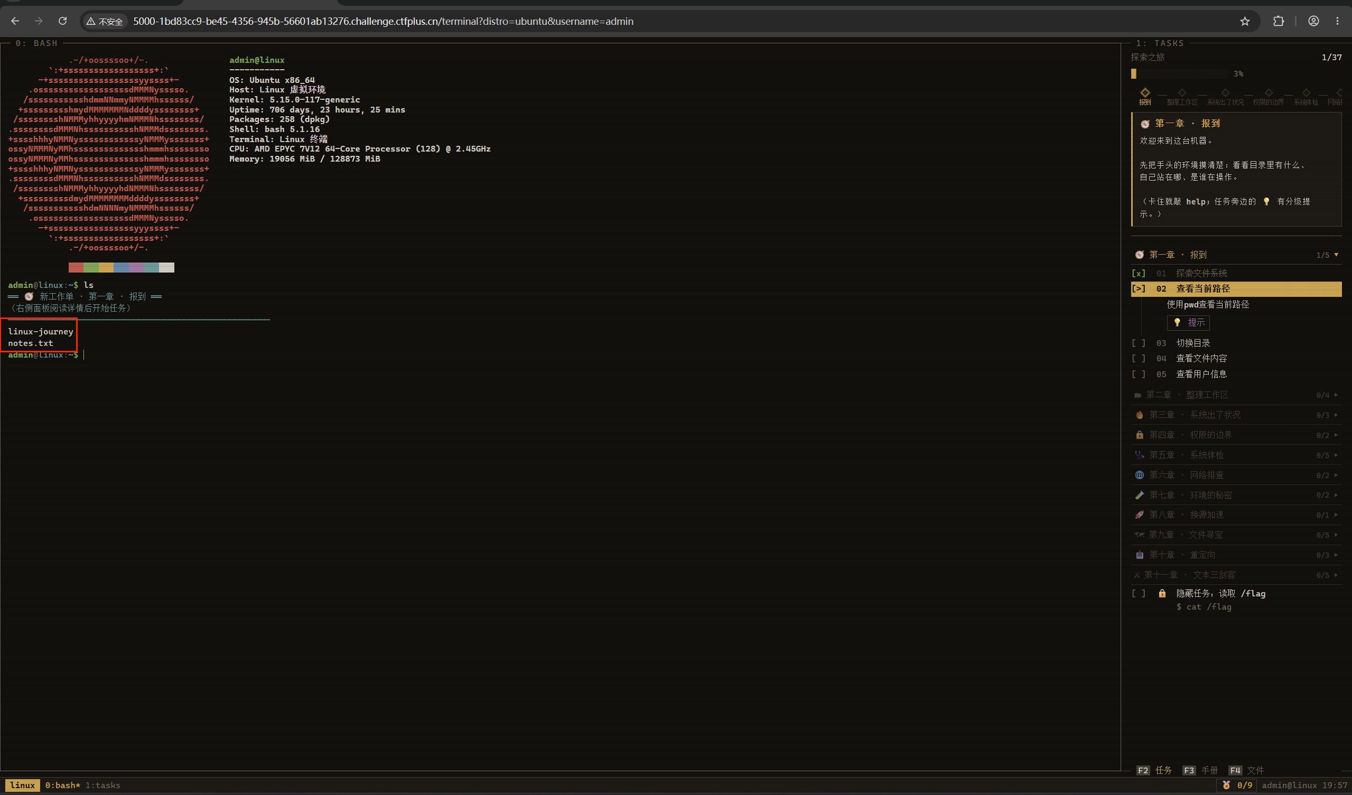Click the lightbulb hint icon under task 02

[1177, 322]
